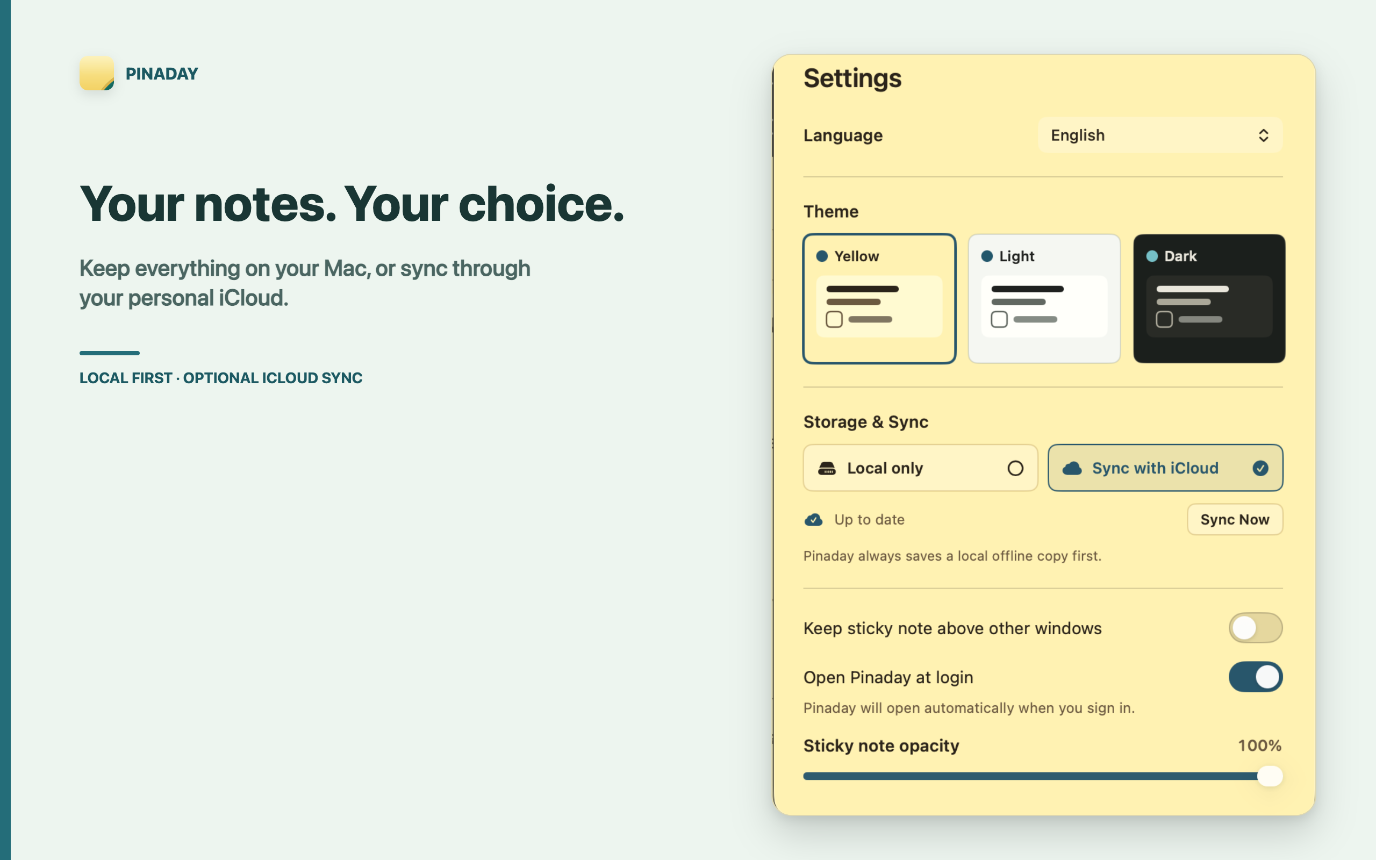Viewport: 1376px width, 860px height.
Task: Click the sticky note opacity slider handle
Action: 1270,776
